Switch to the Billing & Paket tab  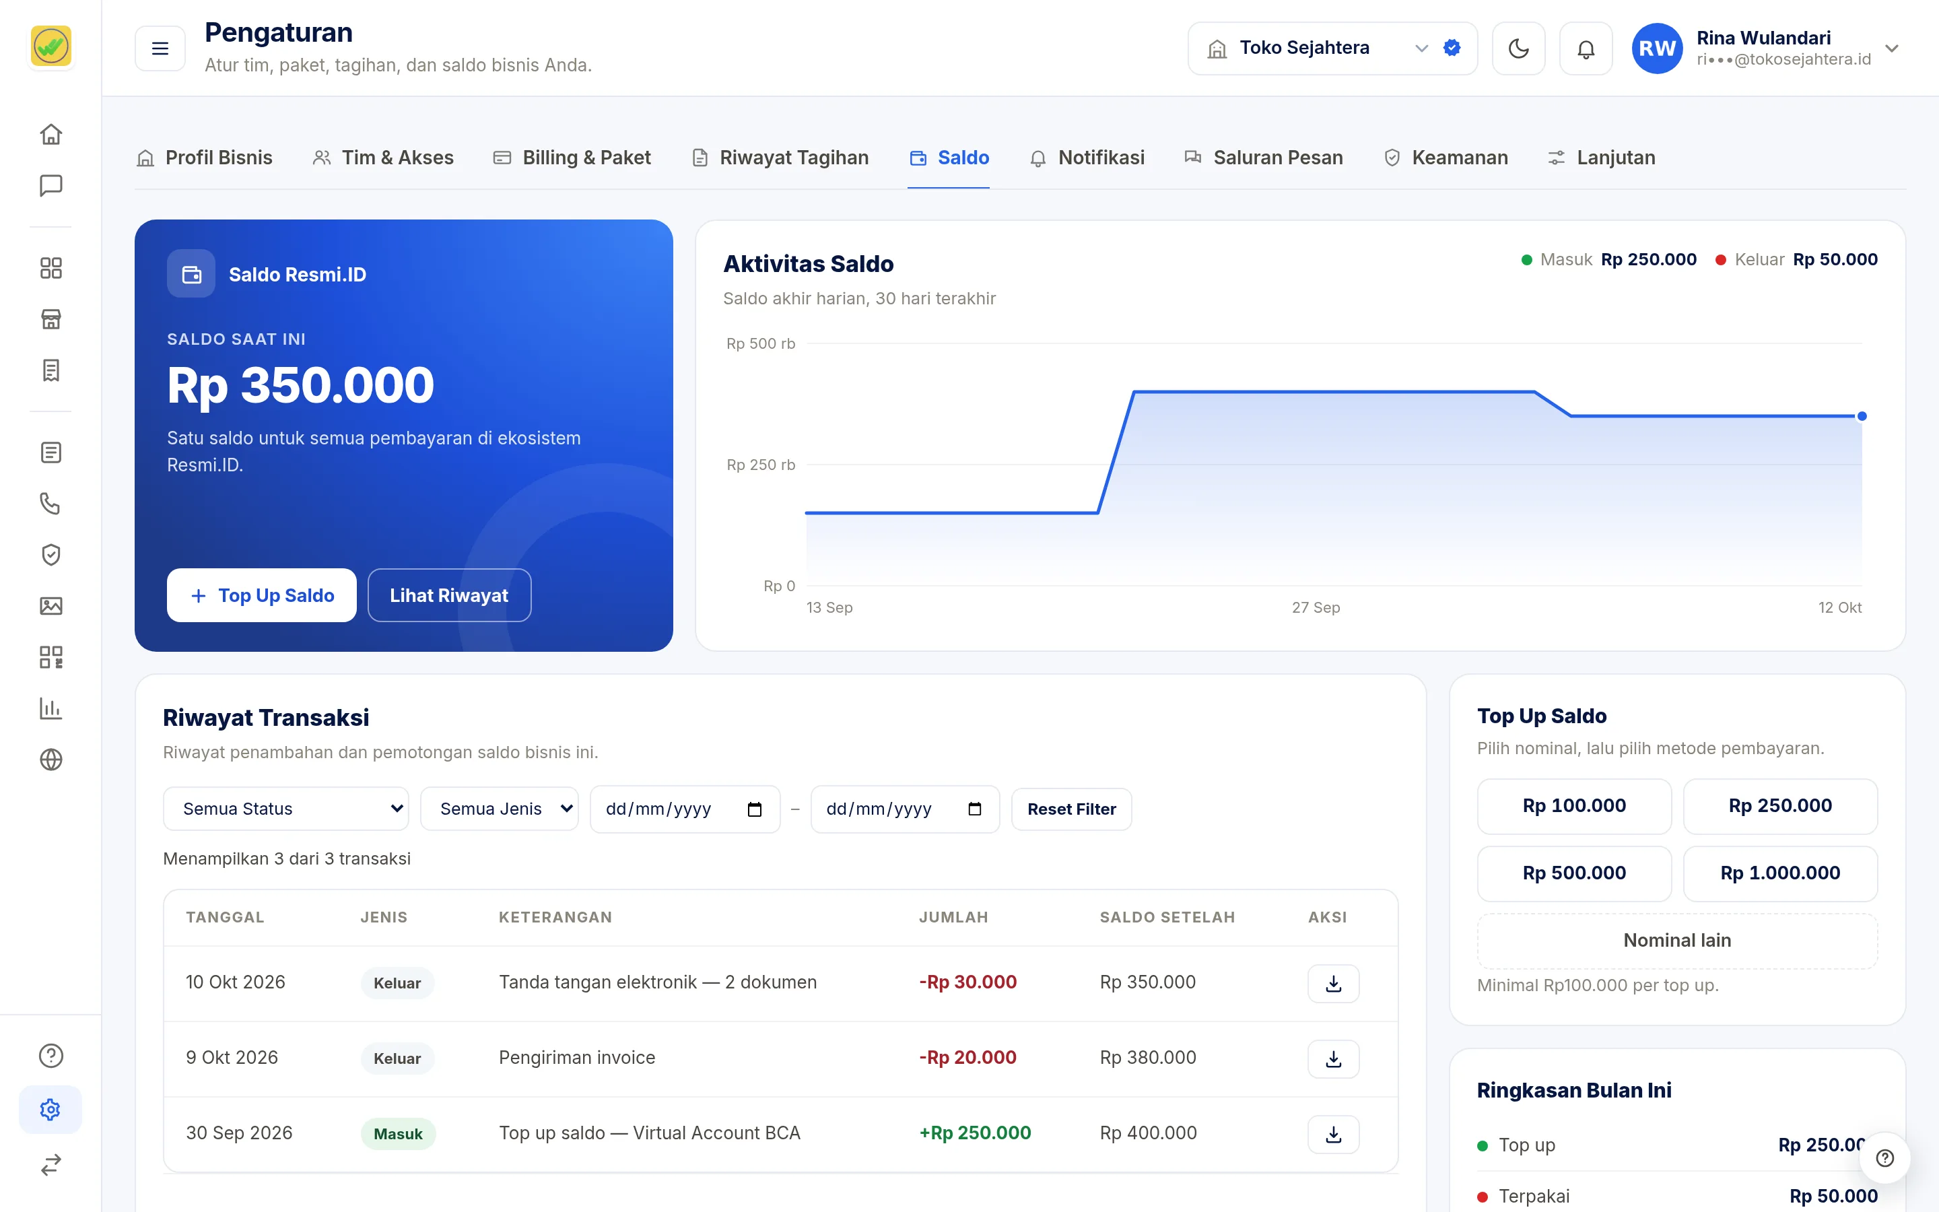click(x=572, y=158)
